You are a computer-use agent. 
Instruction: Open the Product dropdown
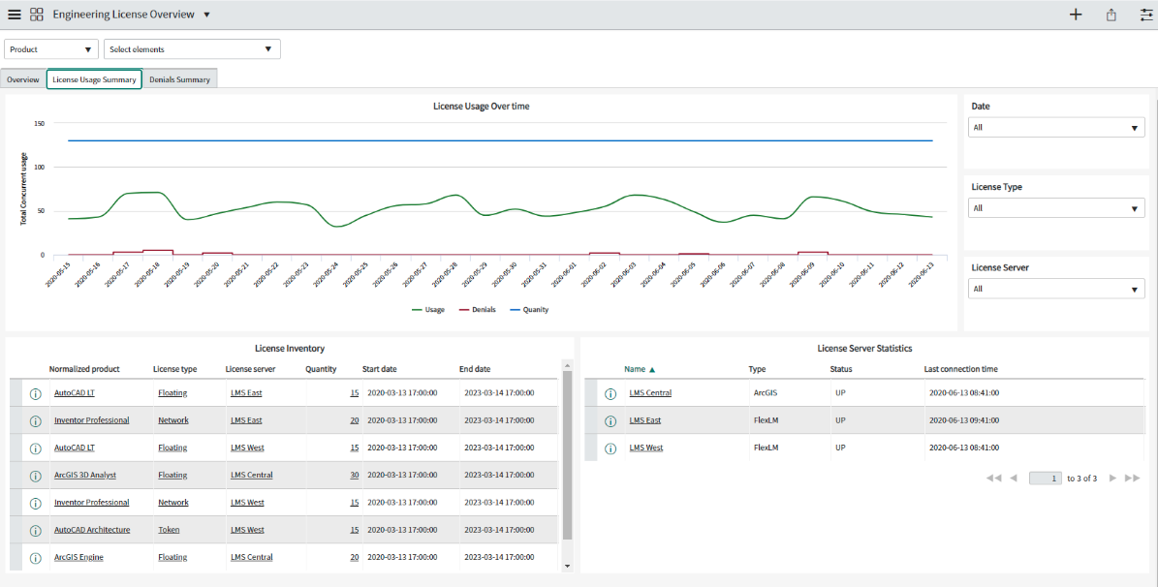click(51, 49)
